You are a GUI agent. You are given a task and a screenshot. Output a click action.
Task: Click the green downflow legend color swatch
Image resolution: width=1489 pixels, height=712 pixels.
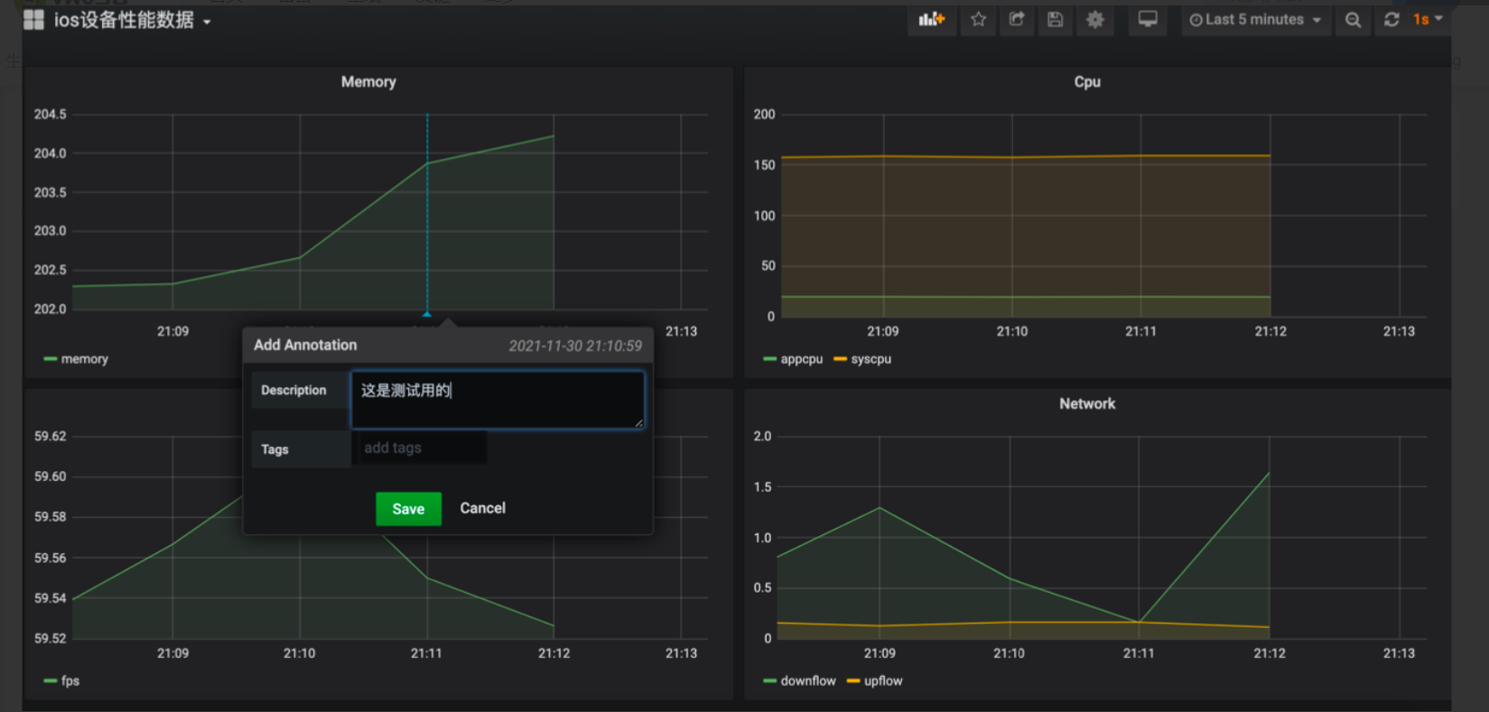pos(770,681)
